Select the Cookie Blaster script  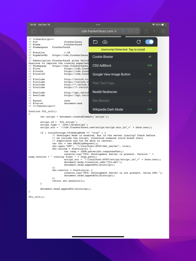pos(123,57)
